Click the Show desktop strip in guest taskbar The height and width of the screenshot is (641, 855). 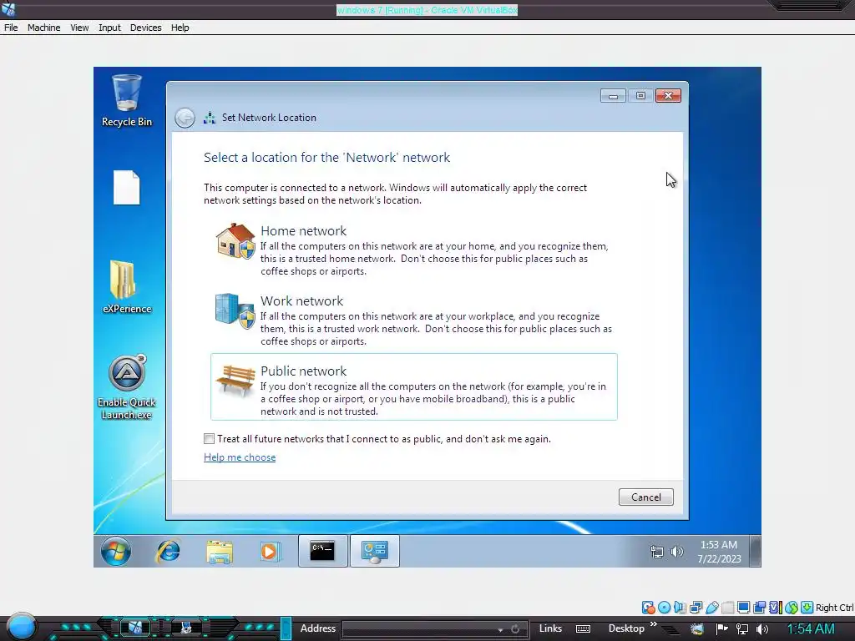tap(755, 551)
